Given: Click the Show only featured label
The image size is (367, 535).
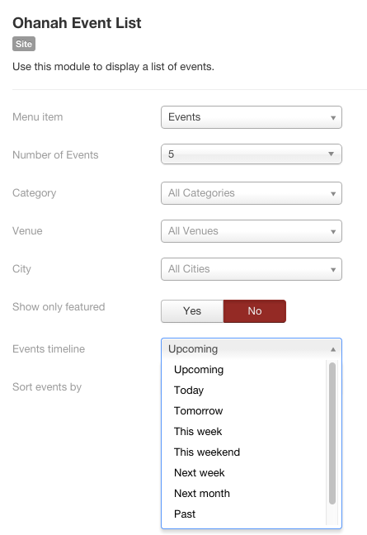Looking at the screenshot, I should tap(59, 307).
